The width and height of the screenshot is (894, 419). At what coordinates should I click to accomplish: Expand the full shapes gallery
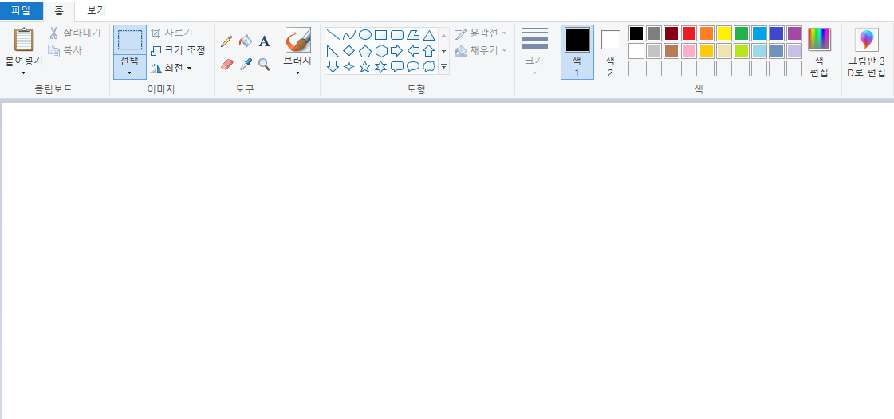443,67
